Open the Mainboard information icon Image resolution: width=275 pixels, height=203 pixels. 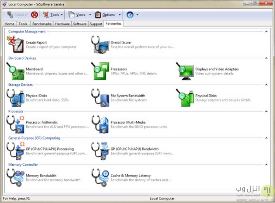[15, 71]
